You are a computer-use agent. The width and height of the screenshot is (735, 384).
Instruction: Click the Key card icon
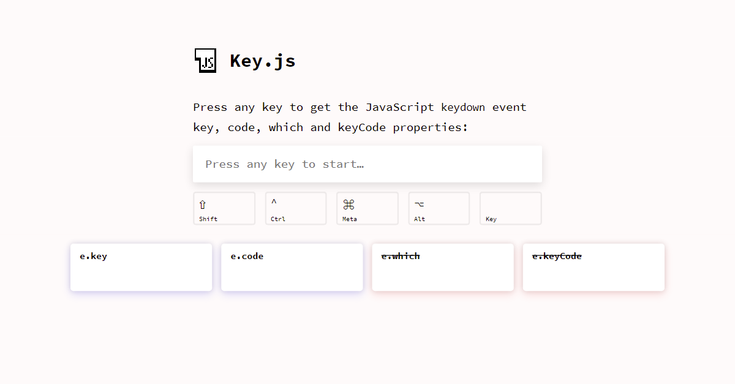(510, 208)
